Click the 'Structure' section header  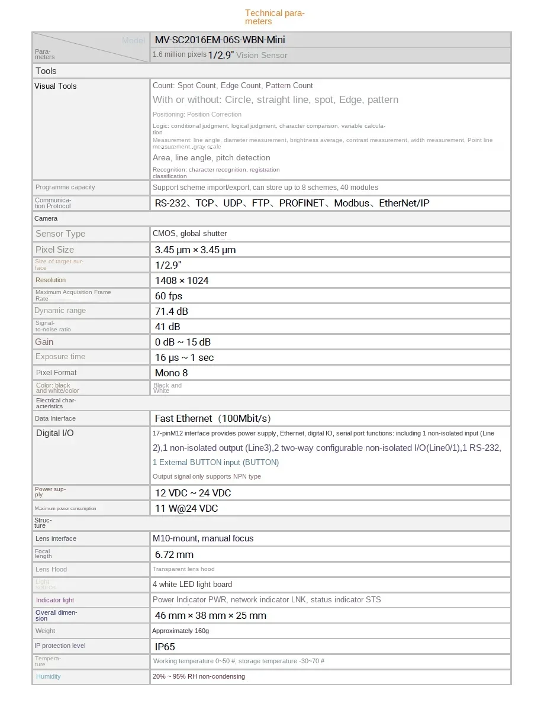(43, 523)
